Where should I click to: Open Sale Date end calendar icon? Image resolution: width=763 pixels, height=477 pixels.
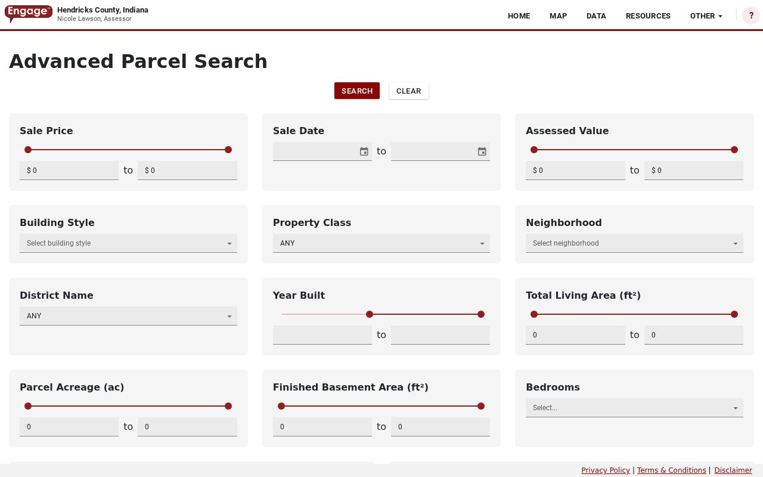tap(482, 151)
